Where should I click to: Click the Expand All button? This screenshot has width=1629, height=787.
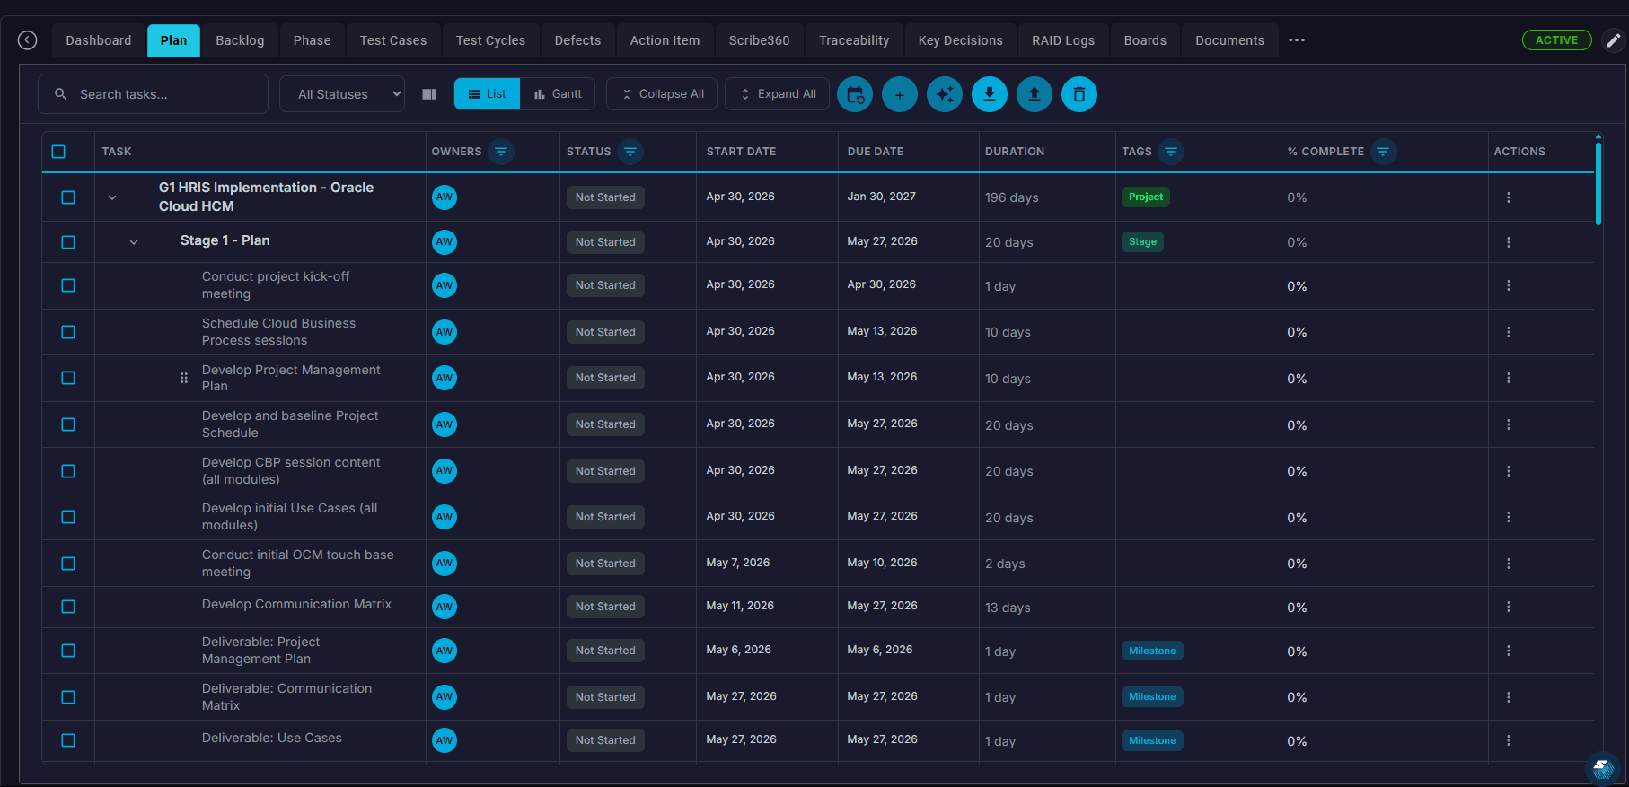[778, 94]
